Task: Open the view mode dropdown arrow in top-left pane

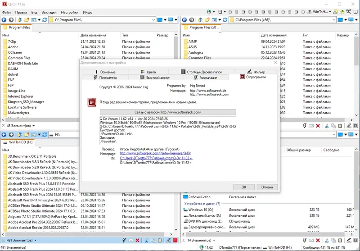Action: pyautogui.click(x=39, y=20)
